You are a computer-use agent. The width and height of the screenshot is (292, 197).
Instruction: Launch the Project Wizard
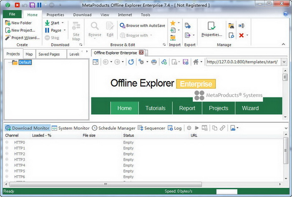22,38
